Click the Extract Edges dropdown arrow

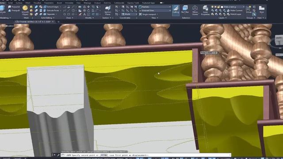pyautogui.click(x=60, y=7)
